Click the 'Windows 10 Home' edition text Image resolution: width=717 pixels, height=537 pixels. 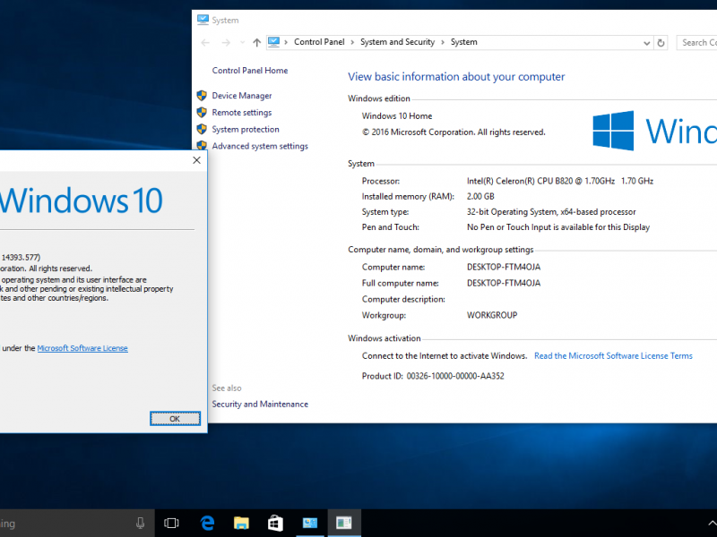point(397,116)
